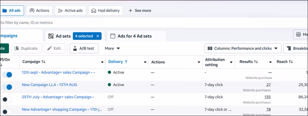Viewport: 308px width, 116px height.
Task: Click Results value 78
Action: [x=268, y=109]
